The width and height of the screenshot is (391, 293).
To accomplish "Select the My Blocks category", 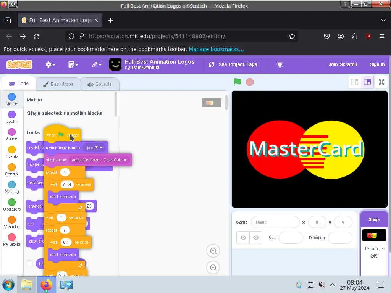I will [x=12, y=240].
